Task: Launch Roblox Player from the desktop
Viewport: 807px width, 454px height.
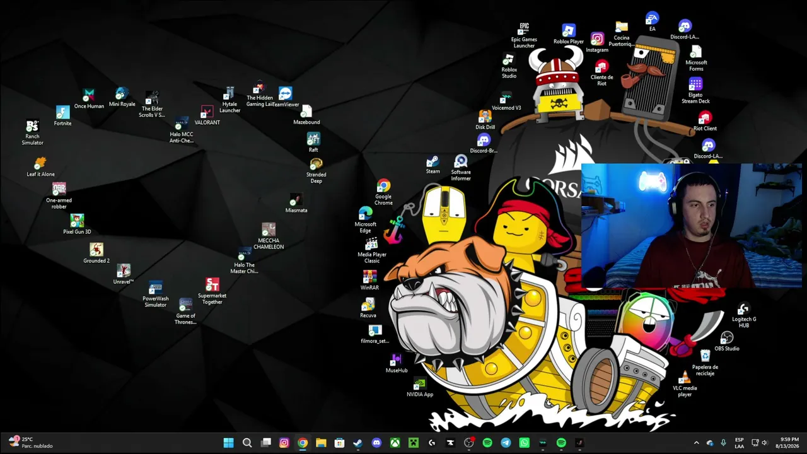Action: tap(569, 34)
